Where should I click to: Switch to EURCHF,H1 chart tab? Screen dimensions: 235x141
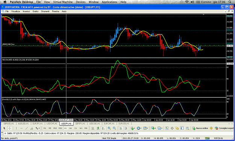[x=109, y=124]
